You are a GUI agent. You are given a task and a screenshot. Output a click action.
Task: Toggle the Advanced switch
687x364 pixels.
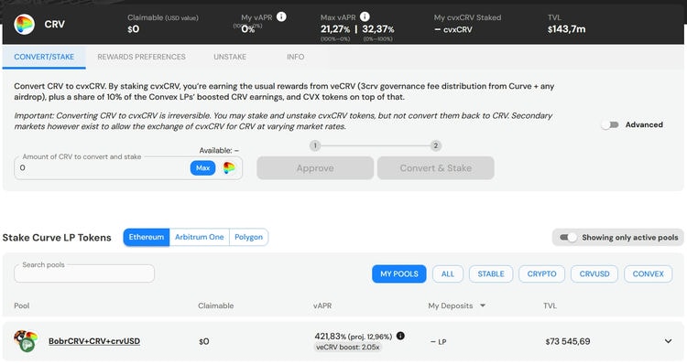click(x=610, y=124)
